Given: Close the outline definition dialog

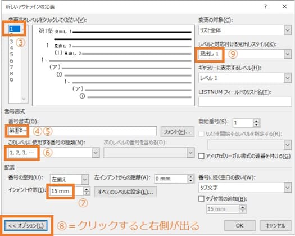Looking at the screenshot, I should point(284,7).
